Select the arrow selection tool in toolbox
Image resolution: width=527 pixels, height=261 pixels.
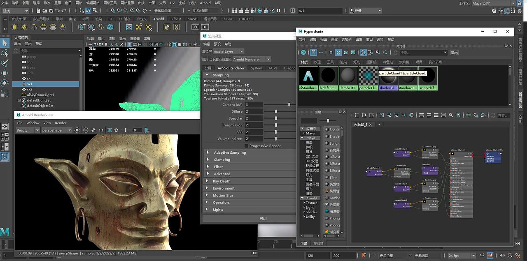pyautogui.click(x=5, y=43)
